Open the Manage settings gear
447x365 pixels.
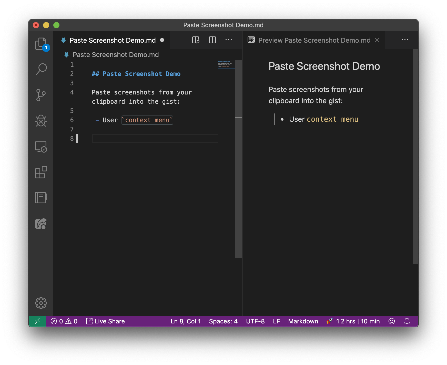41,303
